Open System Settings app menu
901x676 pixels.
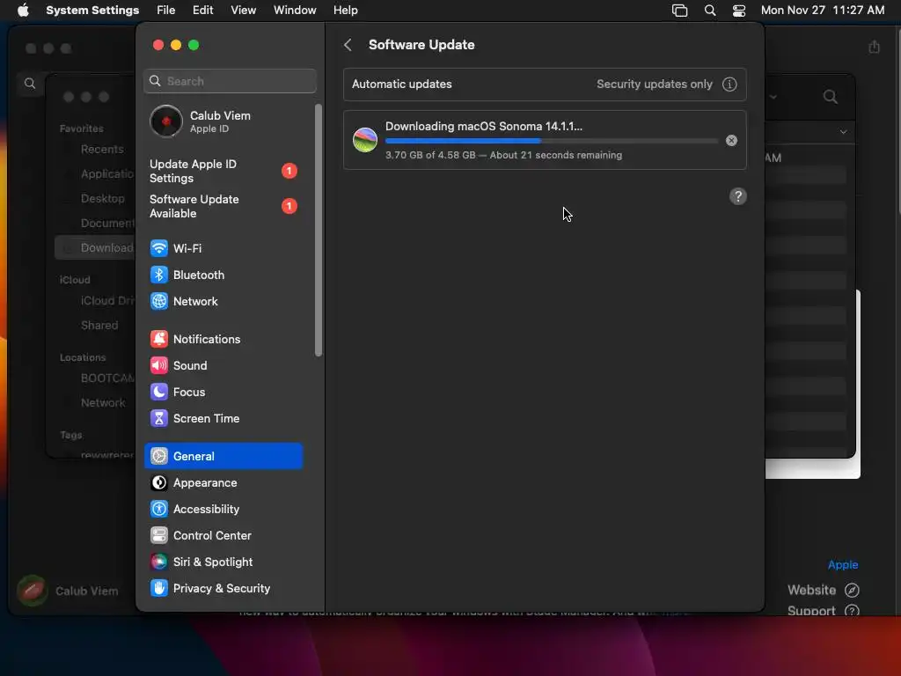92,11
